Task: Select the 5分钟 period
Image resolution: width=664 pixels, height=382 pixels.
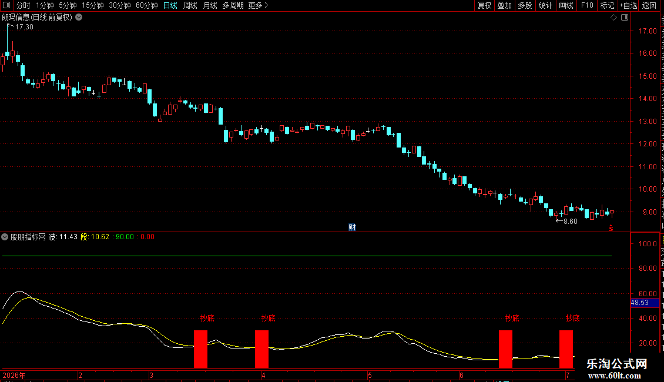Action: click(x=68, y=5)
